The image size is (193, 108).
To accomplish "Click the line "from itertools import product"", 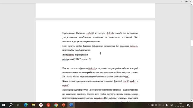I will [x=75, y=55].
